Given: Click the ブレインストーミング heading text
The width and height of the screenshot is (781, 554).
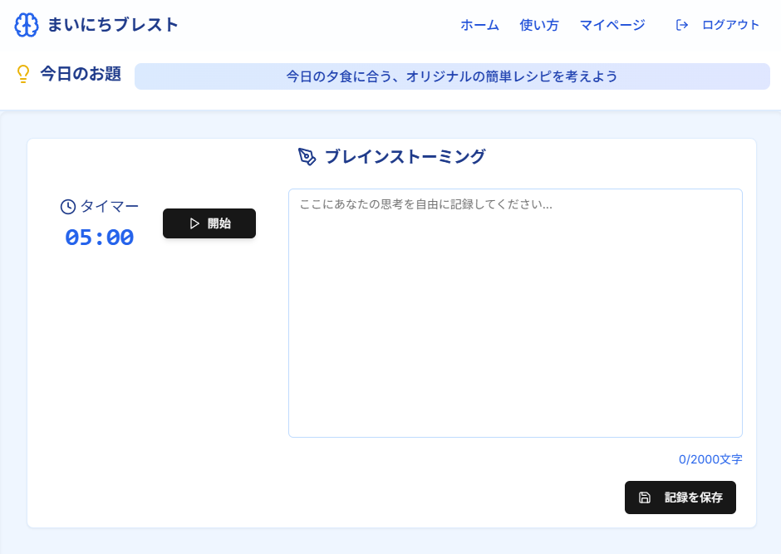Looking at the screenshot, I should pyautogui.click(x=405, y=156).
